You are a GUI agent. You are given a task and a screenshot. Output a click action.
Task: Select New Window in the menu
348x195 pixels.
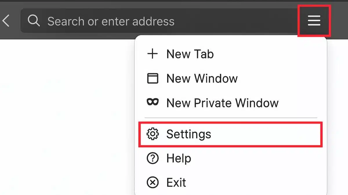point(202,78)
